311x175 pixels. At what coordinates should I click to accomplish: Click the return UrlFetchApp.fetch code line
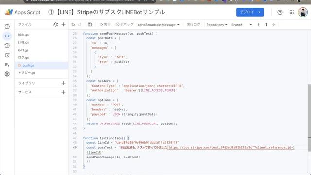(x=132, y=123)
